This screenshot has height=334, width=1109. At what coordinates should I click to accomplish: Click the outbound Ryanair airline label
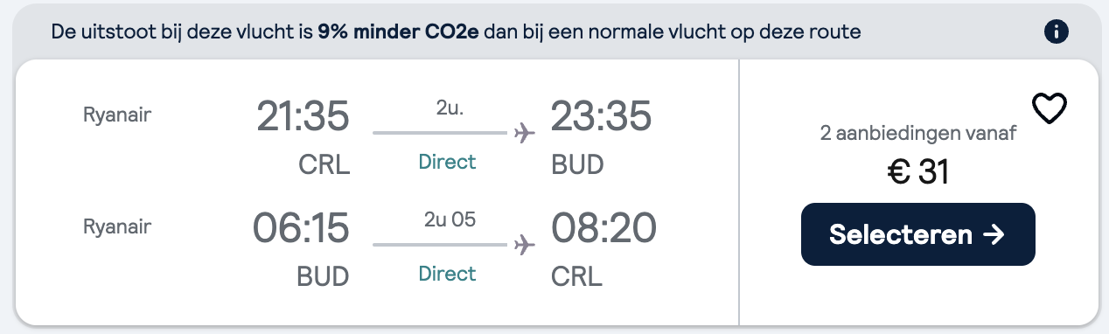(117, 115)
